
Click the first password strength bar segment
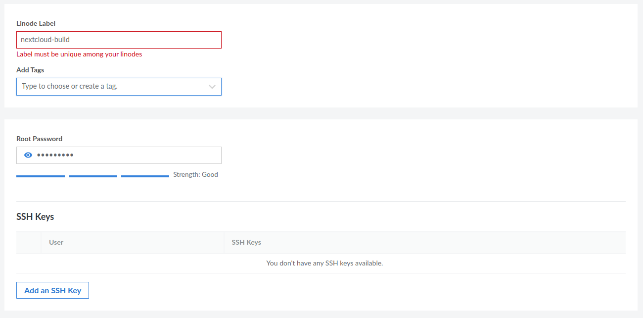click(x=41, y=175)
